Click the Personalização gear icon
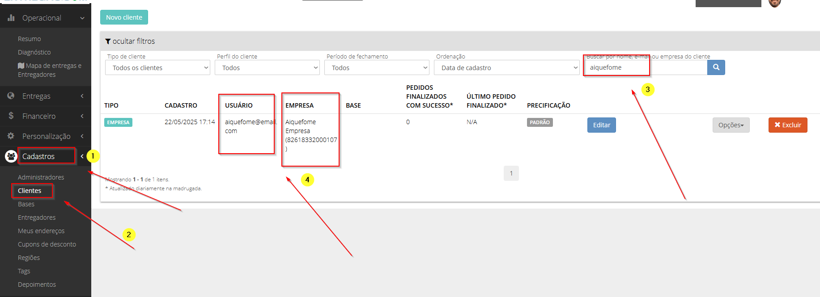This screenshot has height=297, width=820. (x=11, y=136)
